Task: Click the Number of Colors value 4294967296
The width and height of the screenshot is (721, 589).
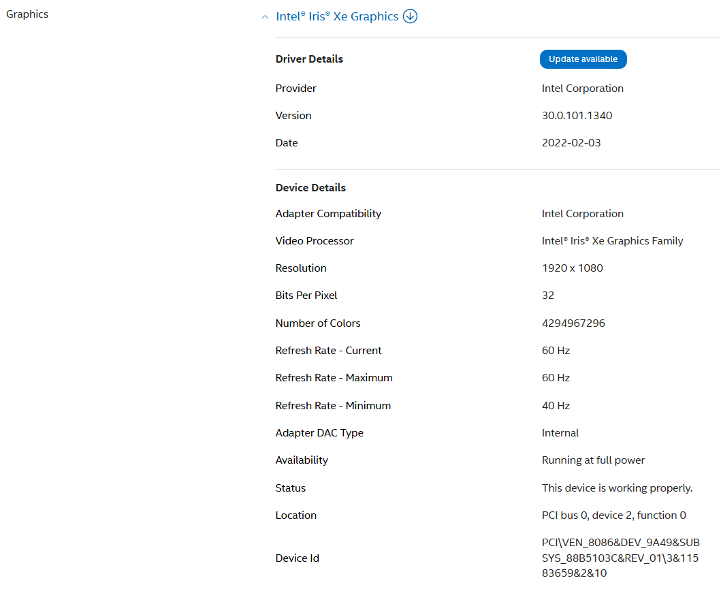Action: (x=573, y=323)
